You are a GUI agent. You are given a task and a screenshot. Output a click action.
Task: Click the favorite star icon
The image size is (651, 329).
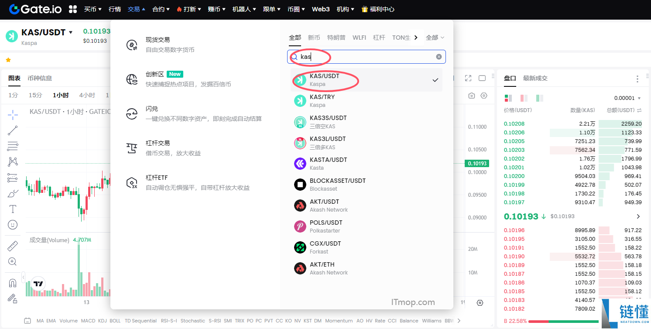(8, 60)
